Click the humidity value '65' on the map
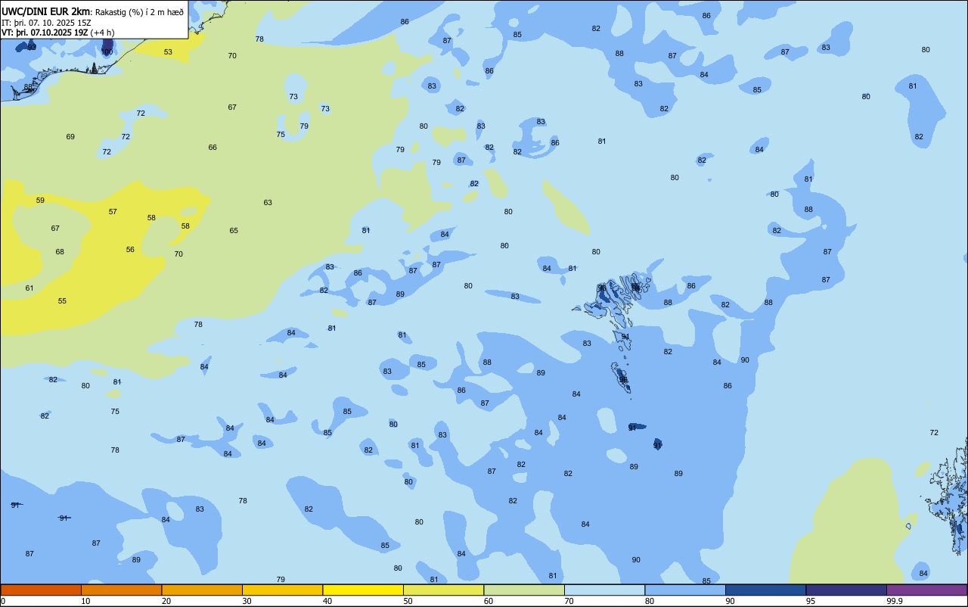This screenshot has width=968, height=607. [234, 231]
